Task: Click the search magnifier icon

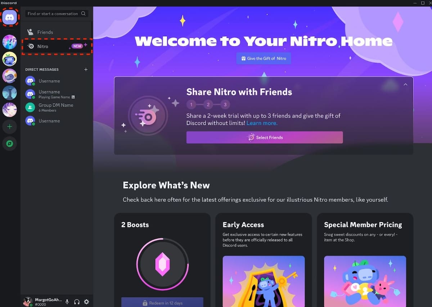Action: click(84, 14)
